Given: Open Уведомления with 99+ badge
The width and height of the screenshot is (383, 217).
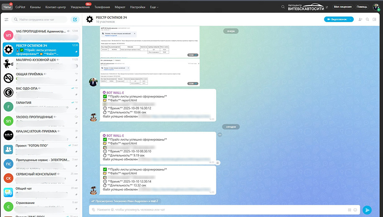Looking at the screenshot, I should click(x=80, y=7).
